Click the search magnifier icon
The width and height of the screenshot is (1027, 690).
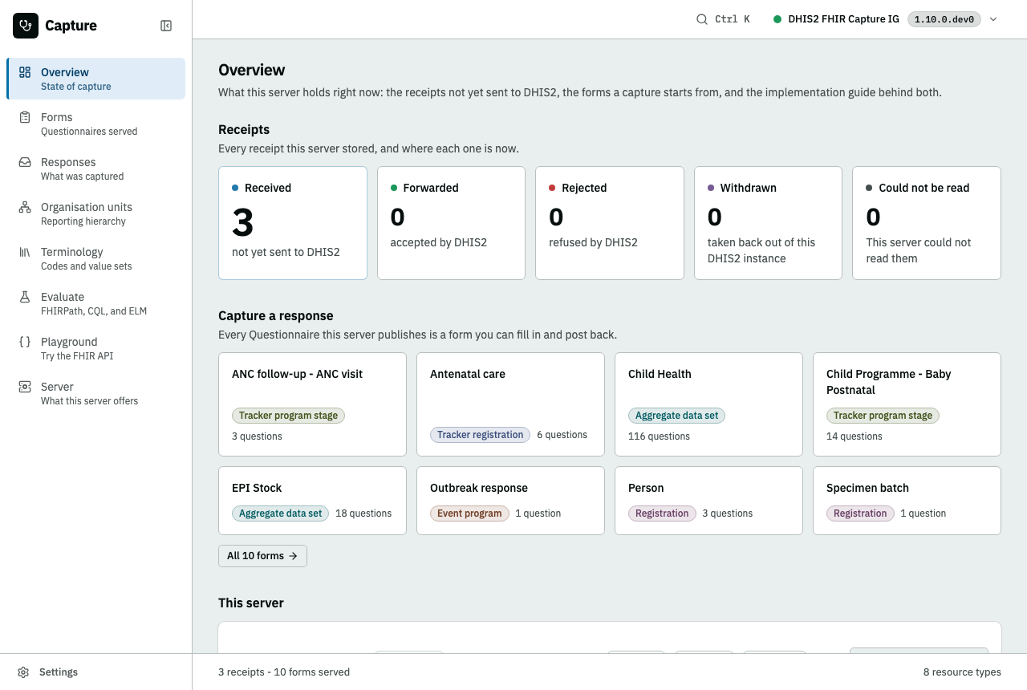[x=702, y=19]
